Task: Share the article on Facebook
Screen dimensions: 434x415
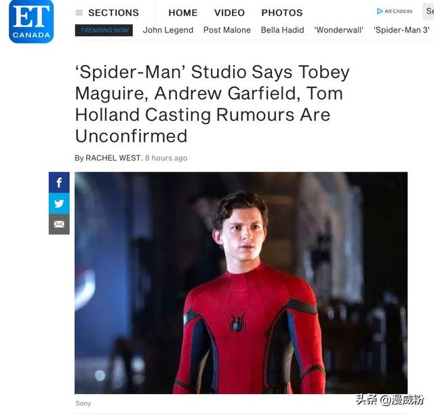Action: click(59, 182)
